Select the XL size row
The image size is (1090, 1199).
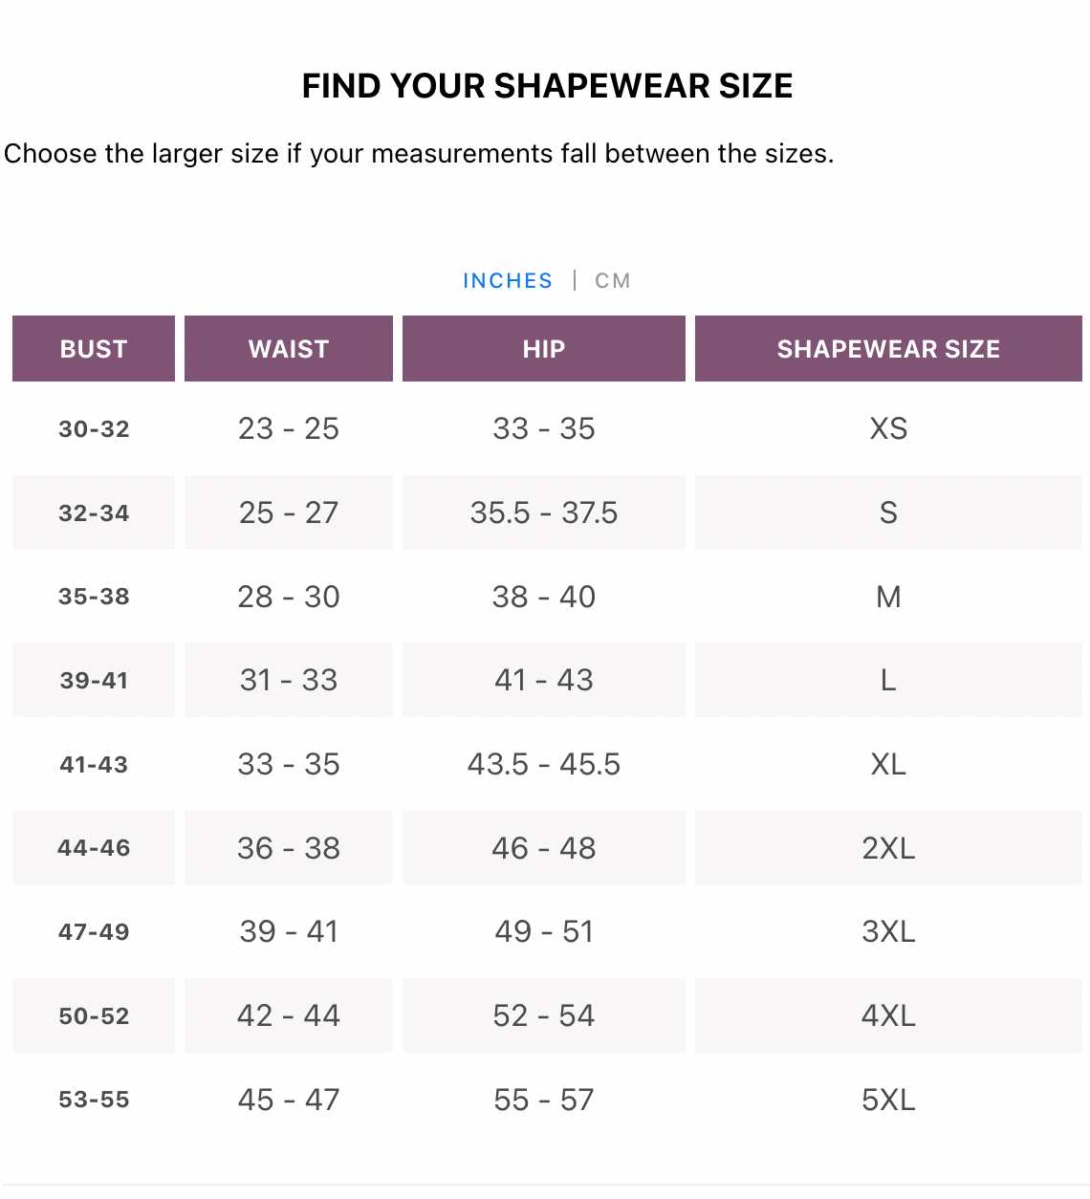click(889, 764)
